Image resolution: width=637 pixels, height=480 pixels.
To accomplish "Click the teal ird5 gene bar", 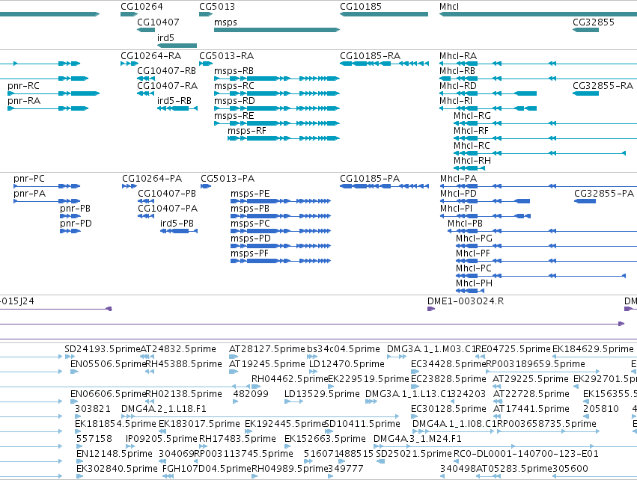I will [x=177, y=46].
